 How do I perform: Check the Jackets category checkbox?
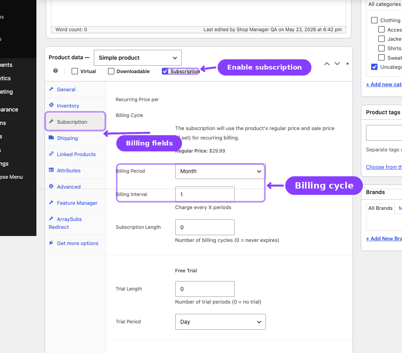click(x=381, y=39)
